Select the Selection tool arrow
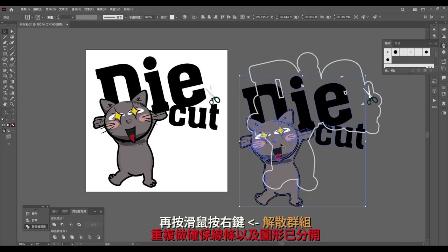This screenshot has width=448, height=252. (x=5, y=31)
